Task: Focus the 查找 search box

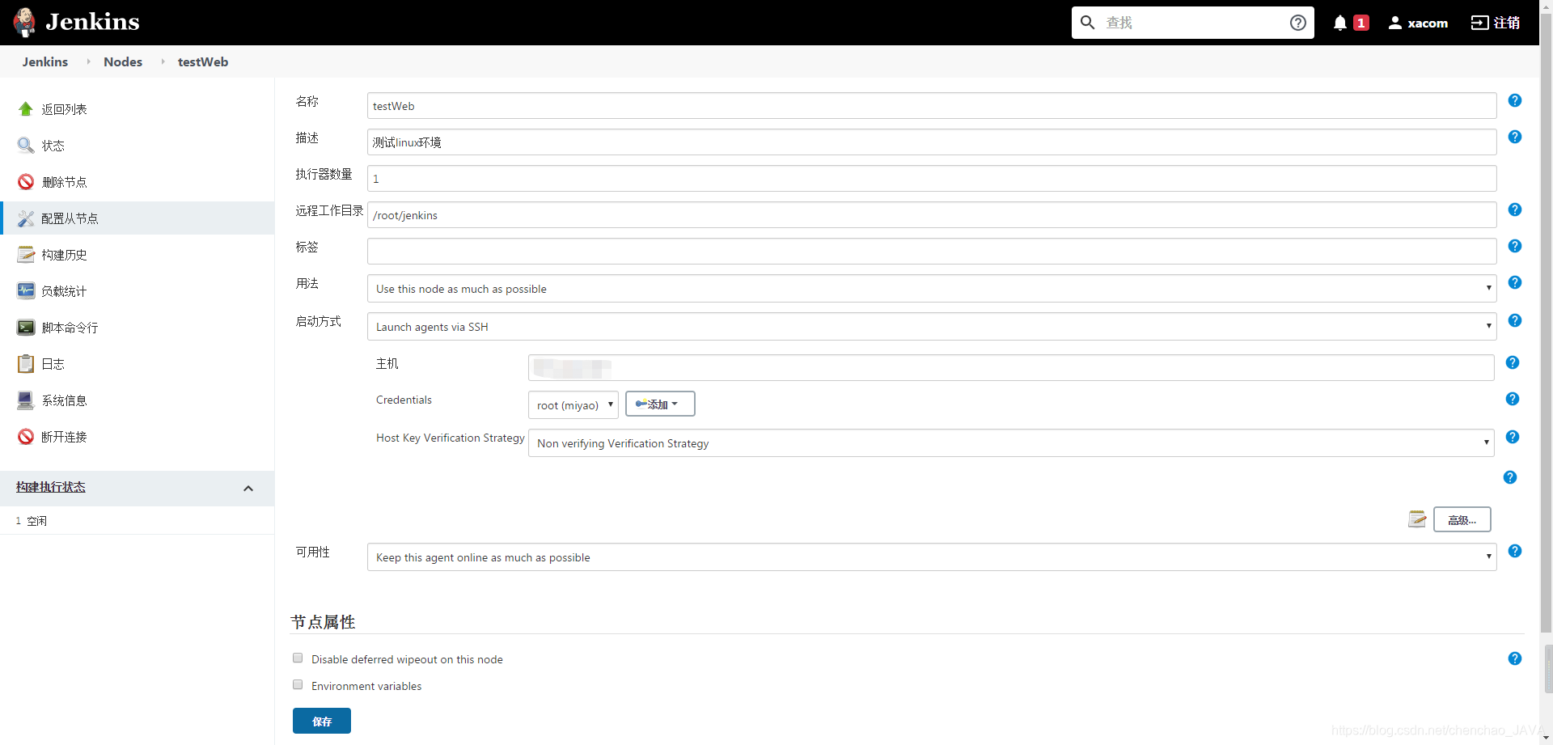Action: tap(1193, 23)
